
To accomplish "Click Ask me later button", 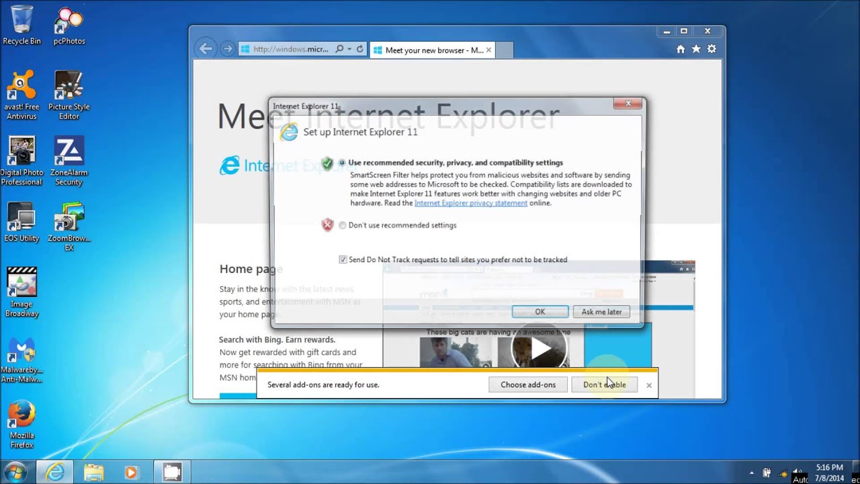I will [601, 312].
